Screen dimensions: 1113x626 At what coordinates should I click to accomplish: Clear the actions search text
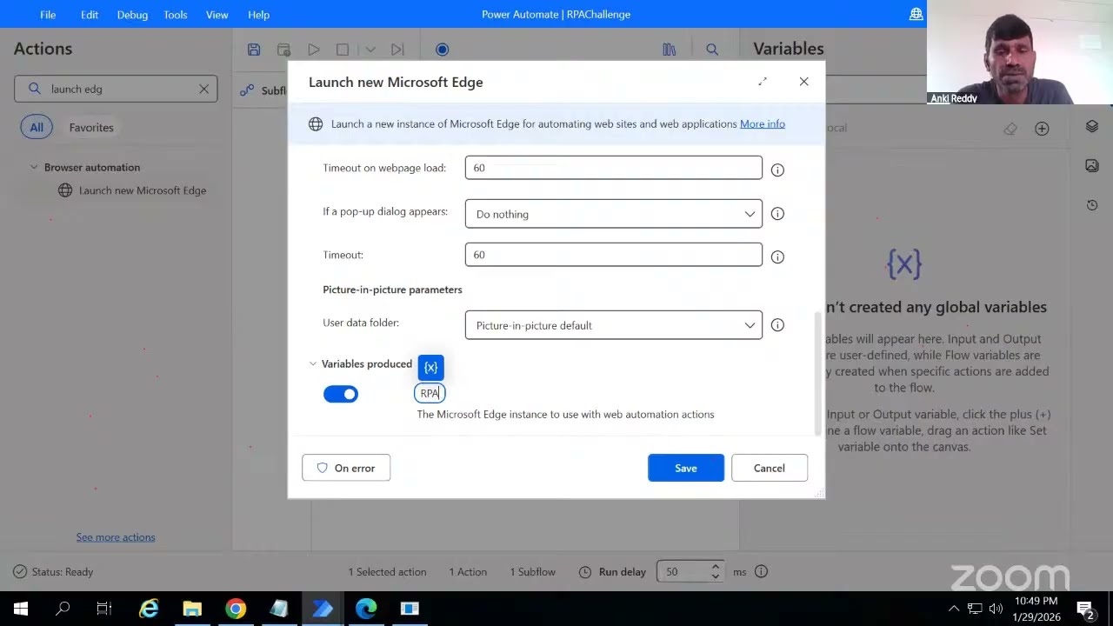coord(203,89)
